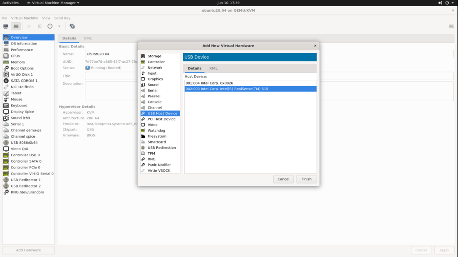The width and height of the screenshot is (458, 257).
Task: Select Sound in hardware type list
Action: pos(160,85)
